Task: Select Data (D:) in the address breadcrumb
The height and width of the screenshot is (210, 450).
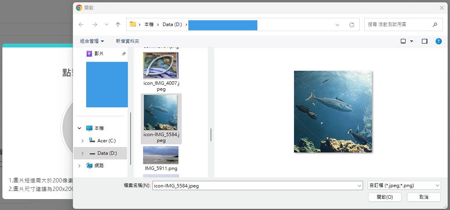Action: pos(172,24)
